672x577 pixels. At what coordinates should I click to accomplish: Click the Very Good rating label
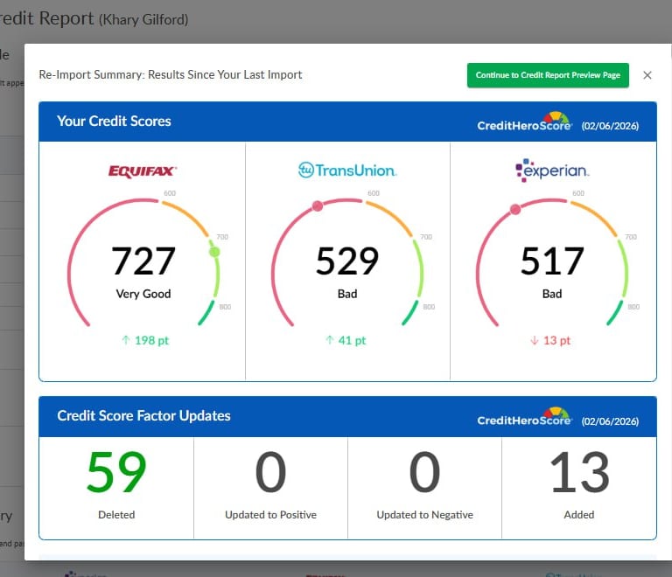143,294
